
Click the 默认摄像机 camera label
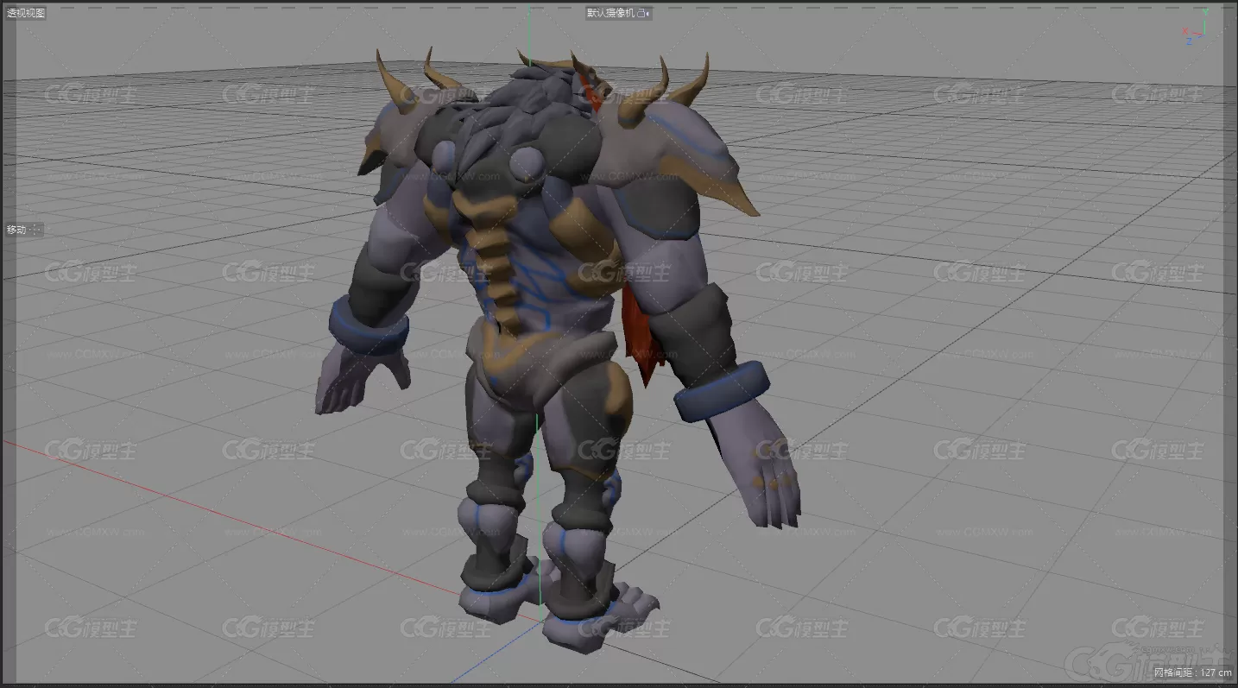click(x=610, y=13)
